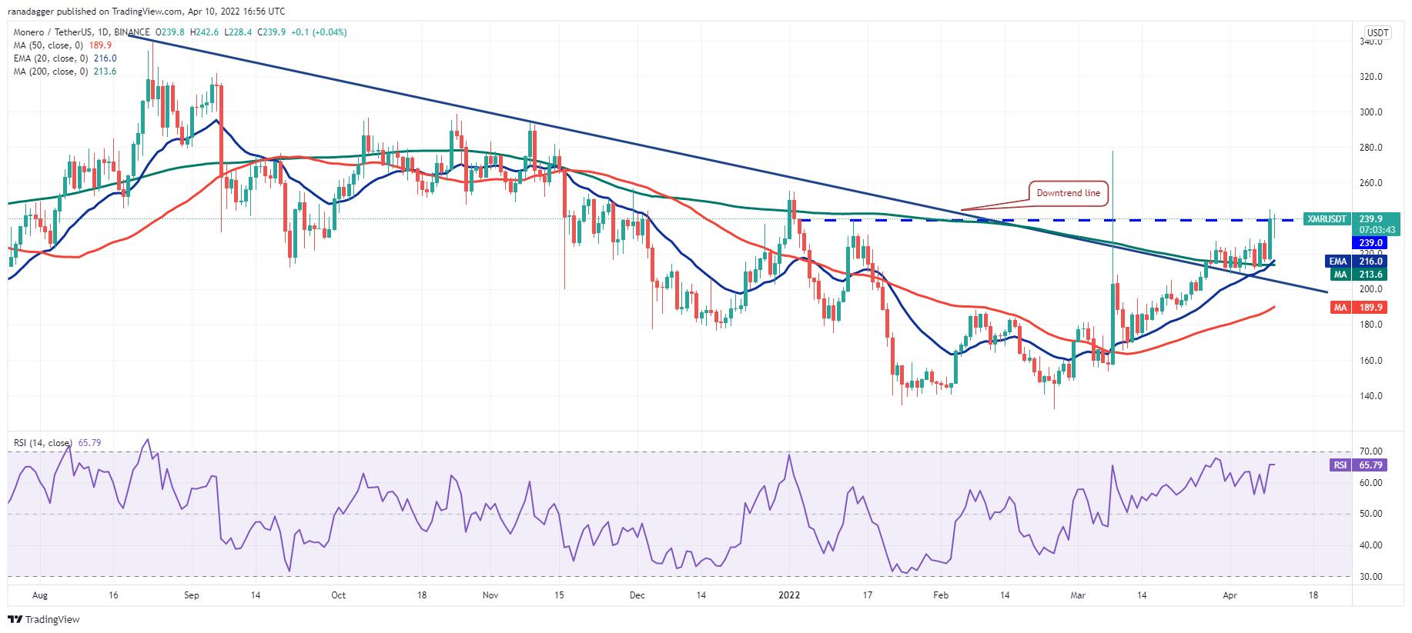Image resolution: width=1412 pixels, height=633 pixels.
Task: Click the RSI 70.00 scale label
Action: [1370, 451]
